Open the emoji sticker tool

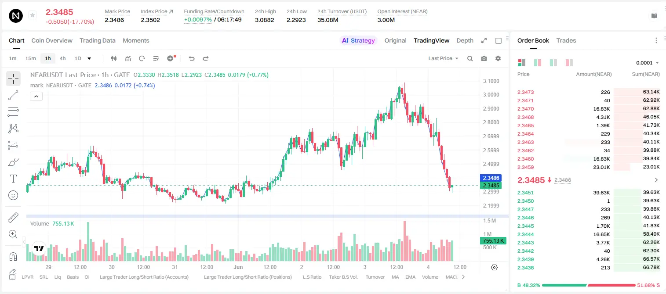click(13, 195)
